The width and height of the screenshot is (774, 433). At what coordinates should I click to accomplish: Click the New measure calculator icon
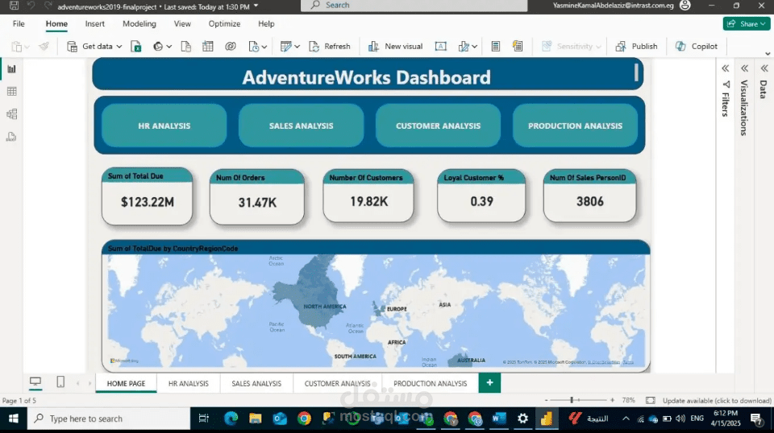(x=496, y=47)
